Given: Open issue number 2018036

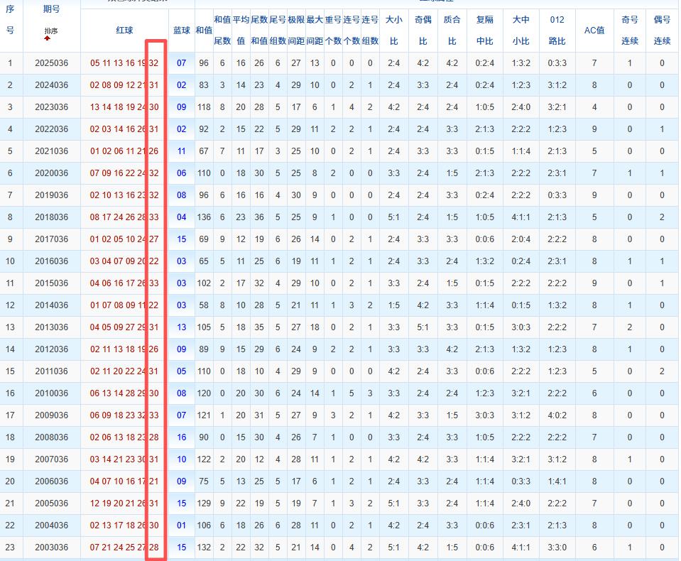Looking at the screenshot, I should (x=52, y=217).
